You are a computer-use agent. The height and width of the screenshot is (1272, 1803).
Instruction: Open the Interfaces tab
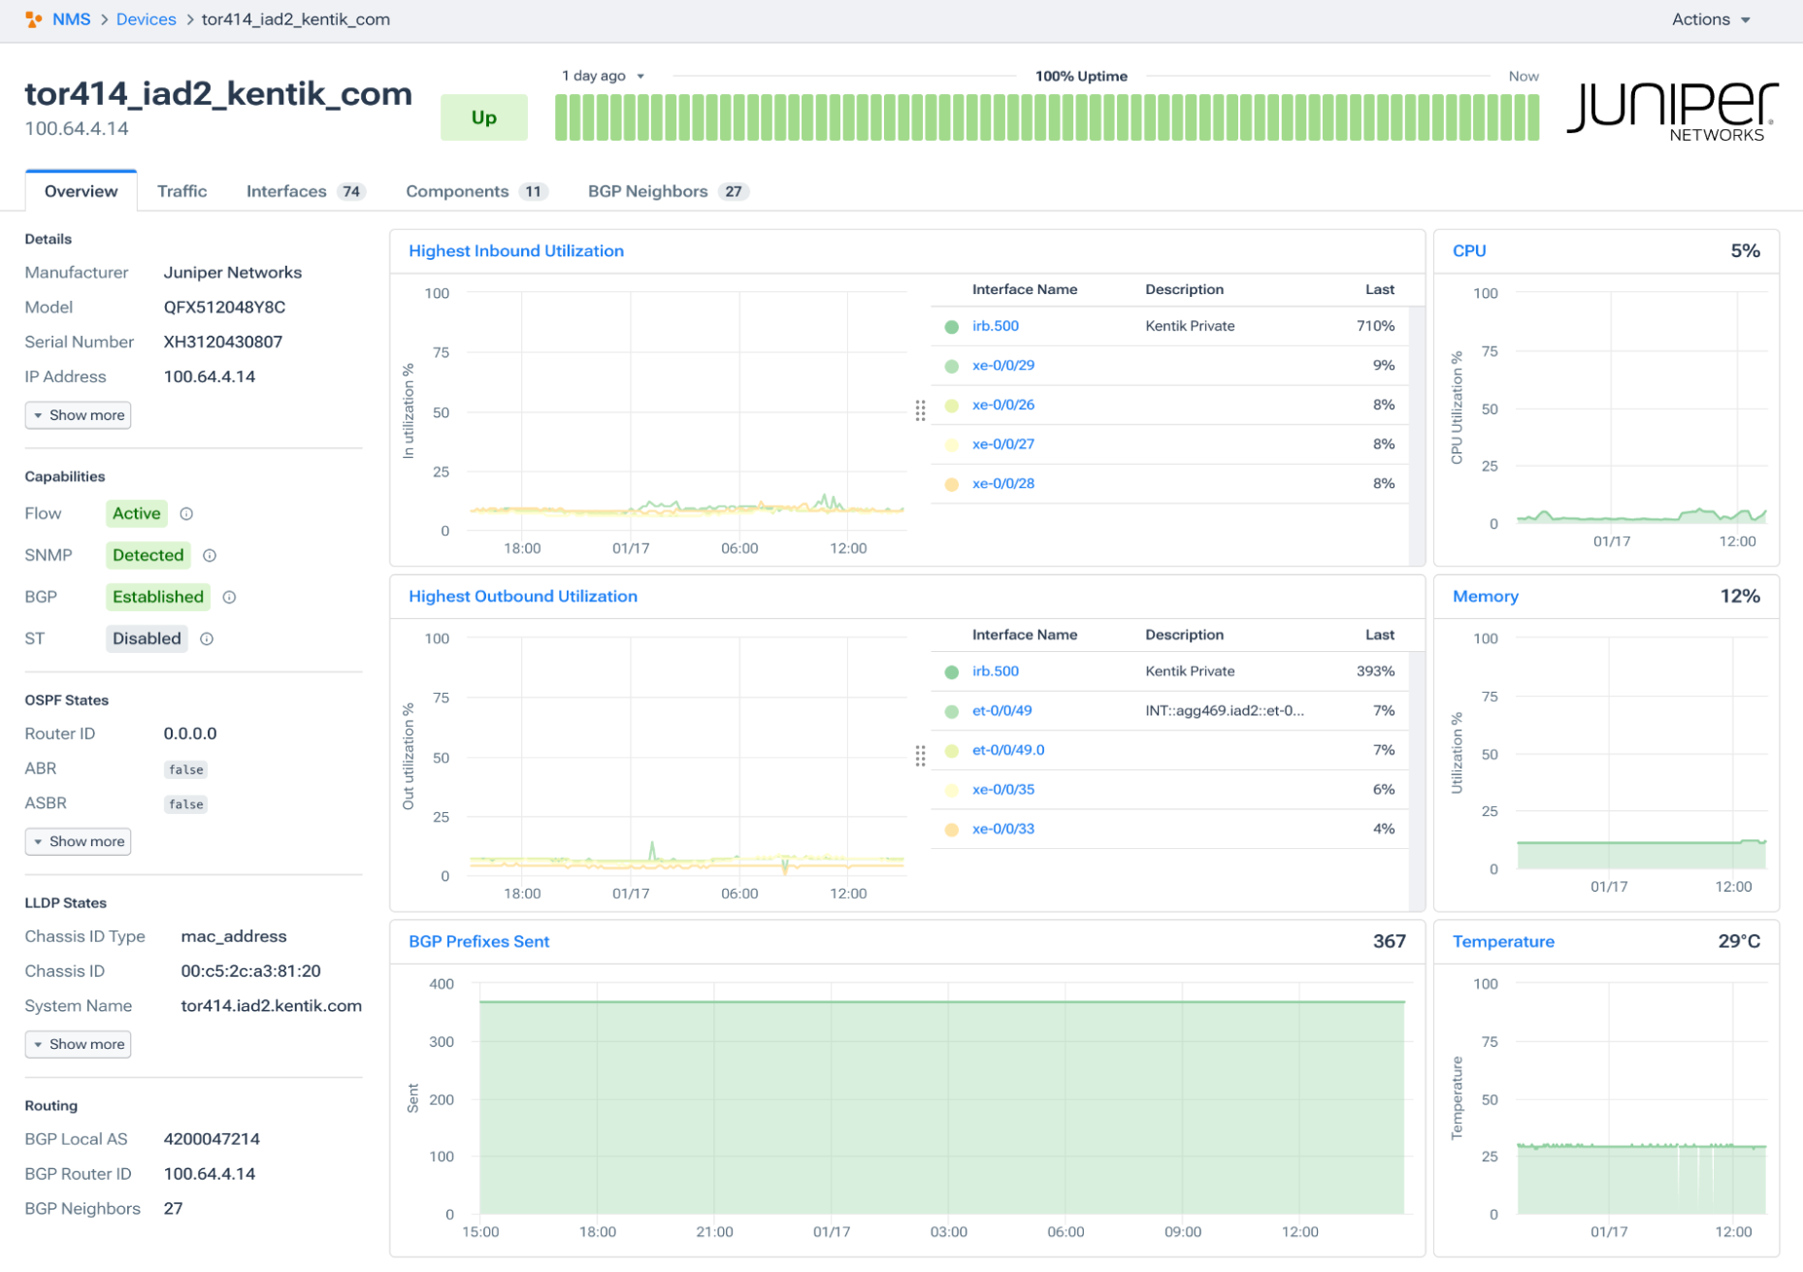click(x=305, y=191)
